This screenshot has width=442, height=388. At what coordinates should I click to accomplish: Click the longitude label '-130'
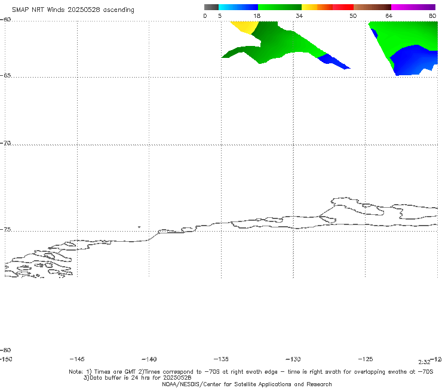pos(293,359)
